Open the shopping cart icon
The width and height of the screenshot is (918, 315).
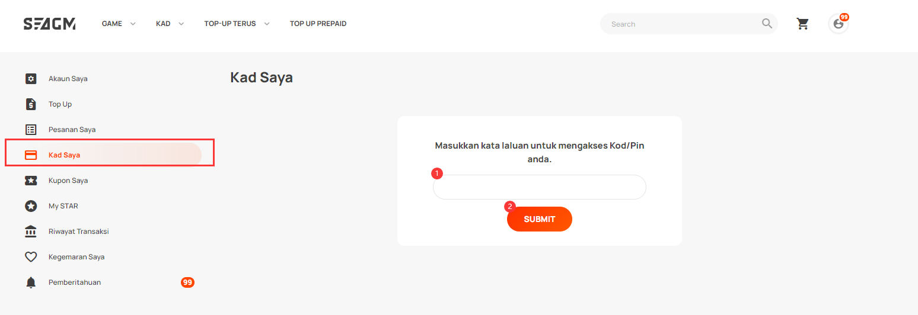[802, 24]
